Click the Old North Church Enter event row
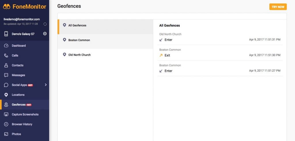This screenshot has width=295, height=141. click(220, 37)
